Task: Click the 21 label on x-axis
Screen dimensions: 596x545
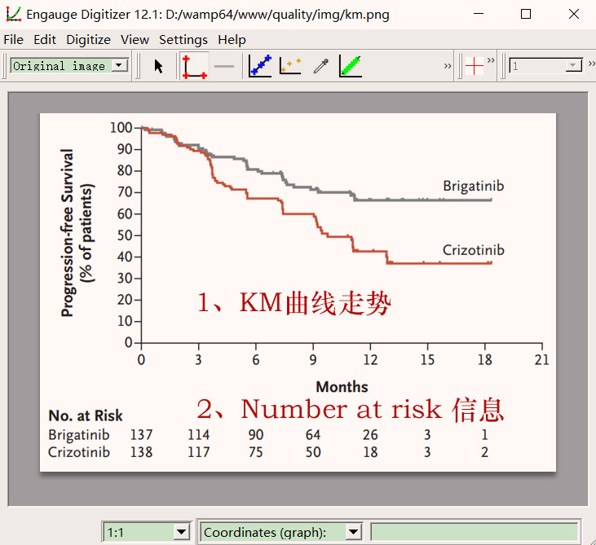Action: point(541,359)
